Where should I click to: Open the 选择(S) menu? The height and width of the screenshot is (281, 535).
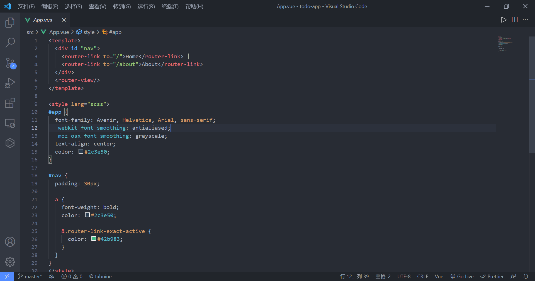point(74,6)
